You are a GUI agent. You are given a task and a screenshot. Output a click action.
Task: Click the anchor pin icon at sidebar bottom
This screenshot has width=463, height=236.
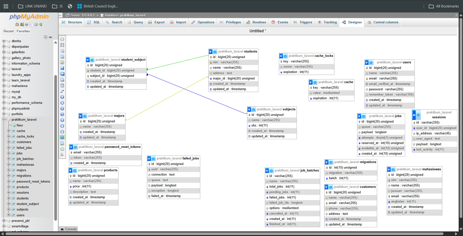point(62,155)
